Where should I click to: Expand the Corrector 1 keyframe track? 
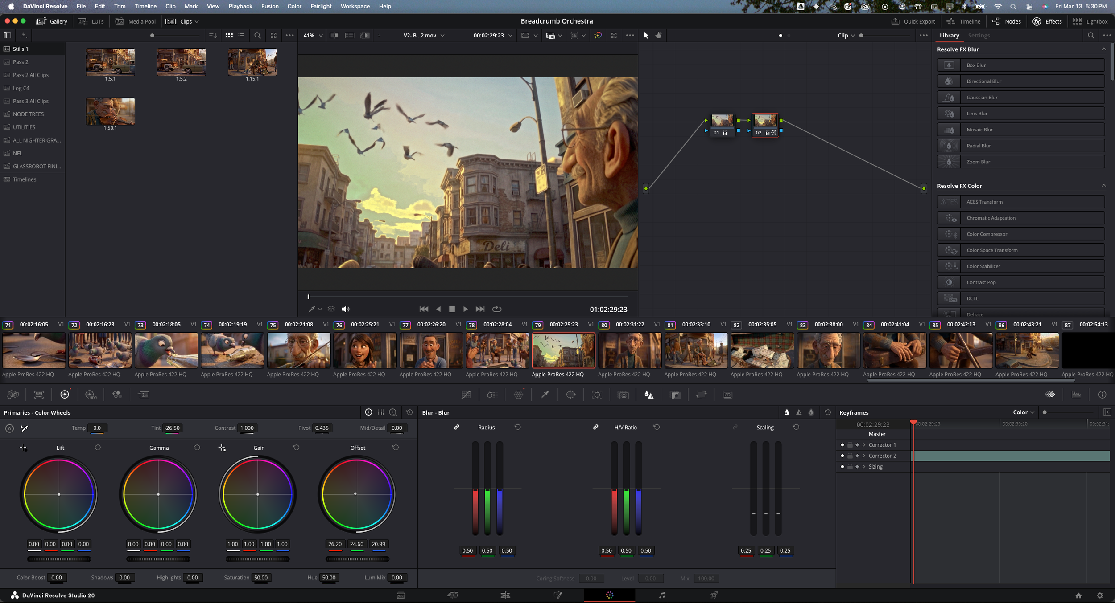[864, 445]
